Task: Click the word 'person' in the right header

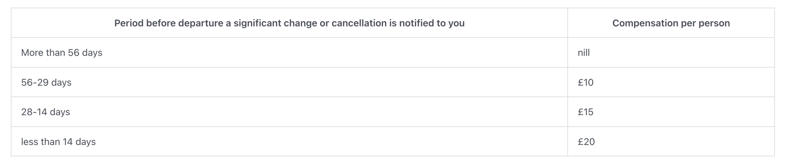Action: 714,23
